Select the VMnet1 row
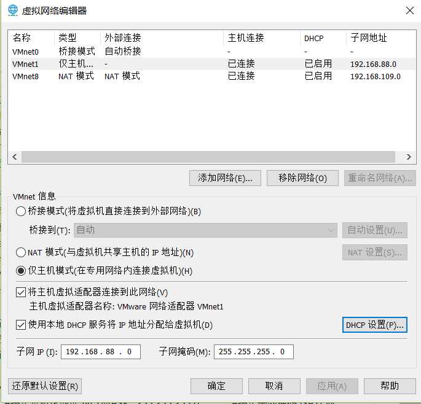 [212, 64]
